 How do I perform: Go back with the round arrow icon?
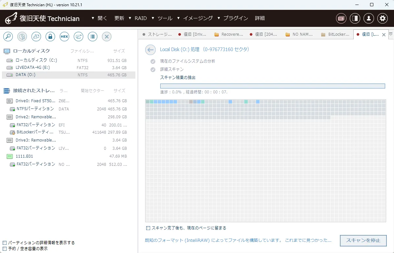point(150,49)
